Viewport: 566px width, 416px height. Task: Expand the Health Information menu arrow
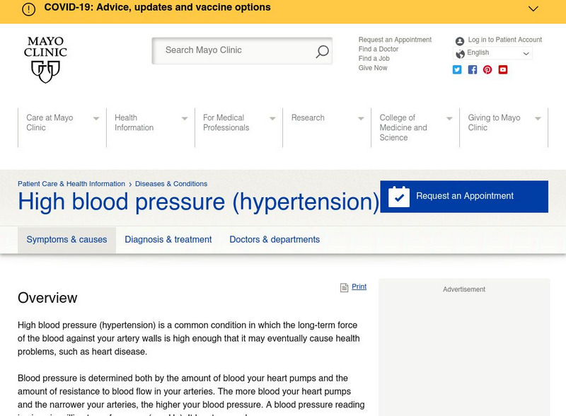183,119
